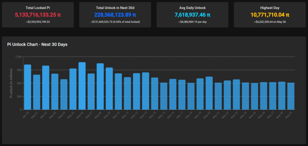Select the Apr 30 bar in chart
The image size is (308, 146).
pyautogui.click(x=28, y=87)
